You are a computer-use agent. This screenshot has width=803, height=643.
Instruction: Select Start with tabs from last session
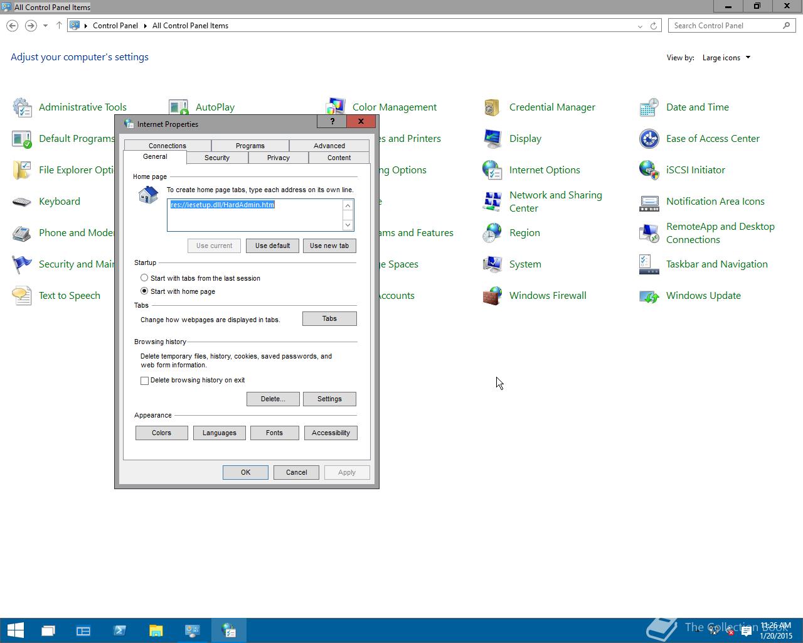(x=144, y=278)
